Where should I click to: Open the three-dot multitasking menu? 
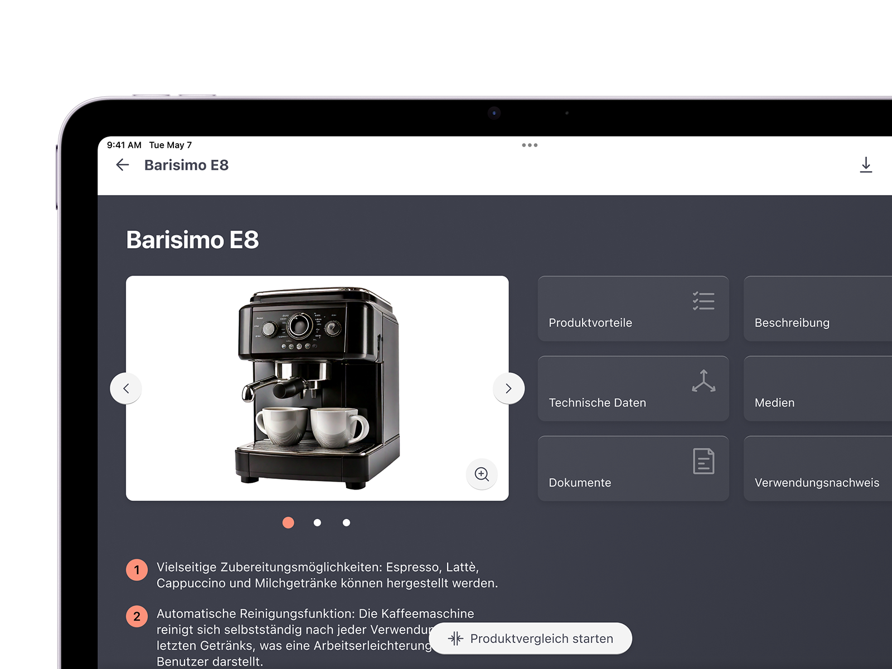tap(530, 145)
